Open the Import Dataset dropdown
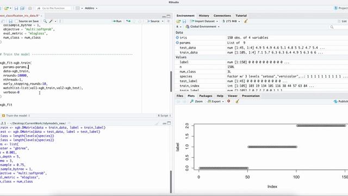Screen dimensions: 348x196 pyautogui.click(x=204, y=21)
